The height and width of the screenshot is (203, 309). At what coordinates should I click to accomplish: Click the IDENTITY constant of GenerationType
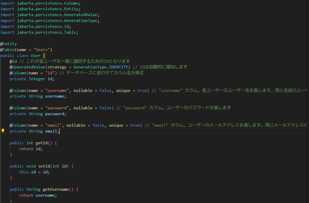(119, 67)
